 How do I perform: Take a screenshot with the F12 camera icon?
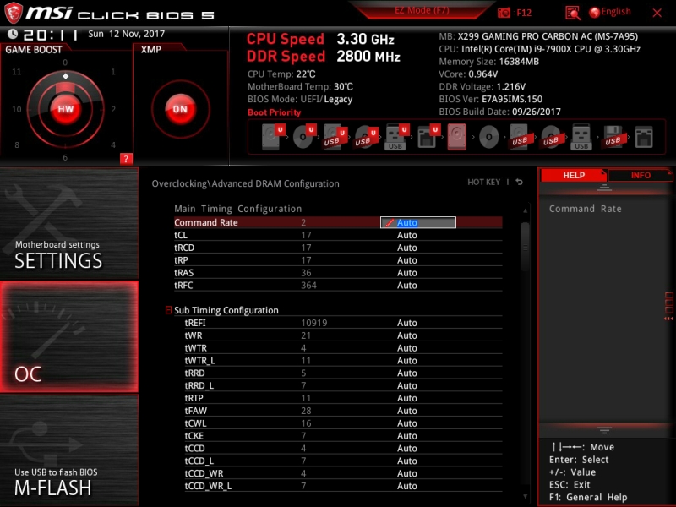[x=504, y=13]
